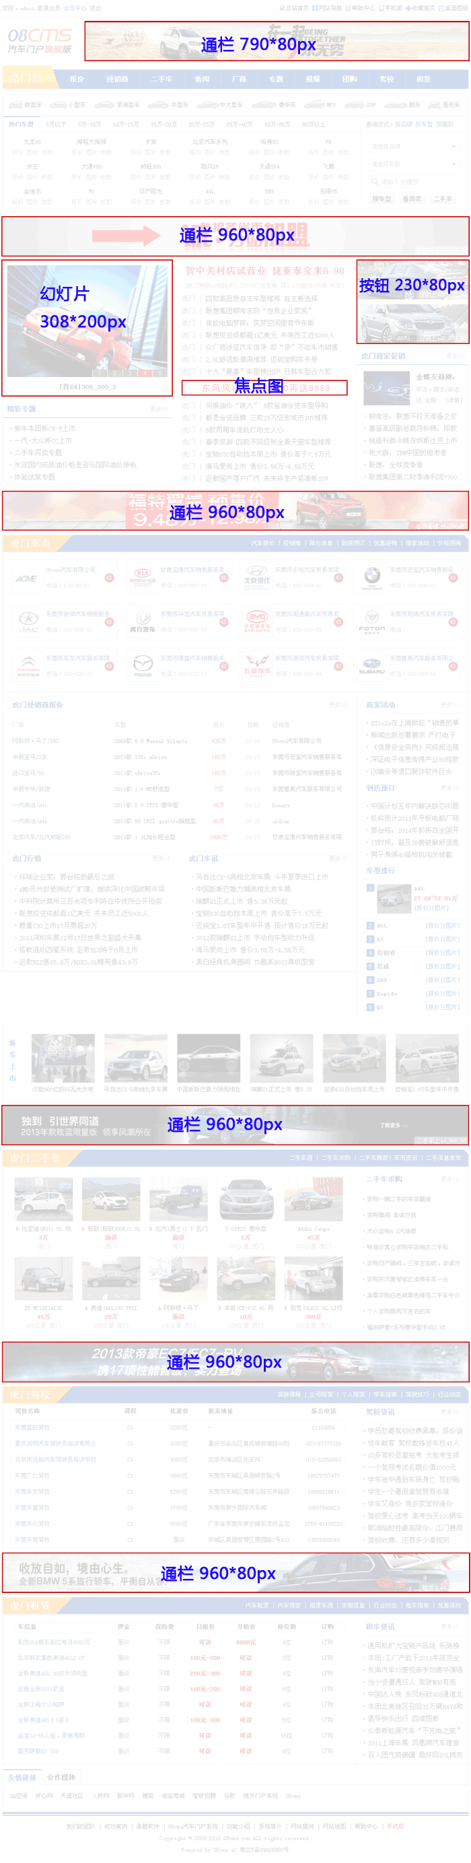
Task: Click the JAC dealer logo
Action: tap(28, 620)
